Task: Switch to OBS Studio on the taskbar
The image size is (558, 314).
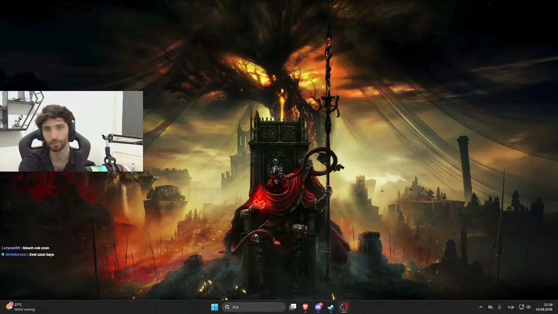Action: point(344,307)
